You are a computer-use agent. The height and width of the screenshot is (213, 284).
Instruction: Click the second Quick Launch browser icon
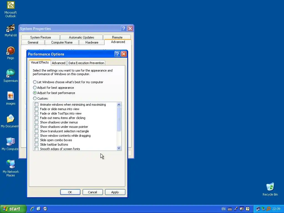click(39, 209)
